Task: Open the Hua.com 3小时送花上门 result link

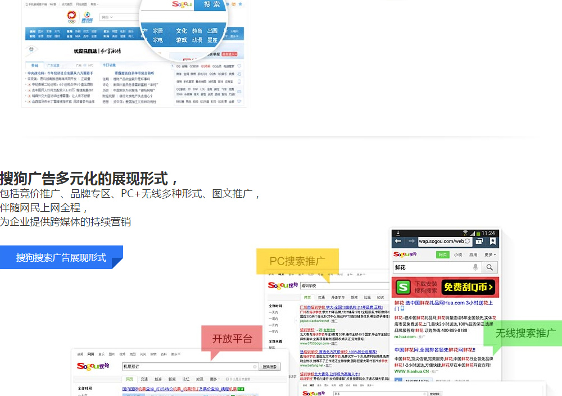Action: click(444, 306)
